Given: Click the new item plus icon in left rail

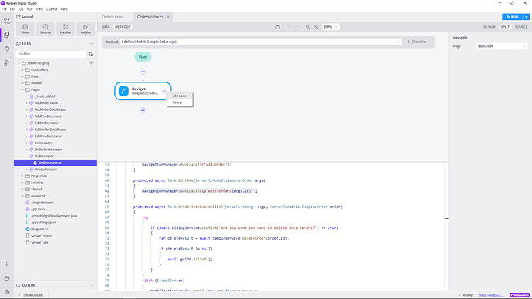Looking at the screenshot, I should [x=7, y=264].
